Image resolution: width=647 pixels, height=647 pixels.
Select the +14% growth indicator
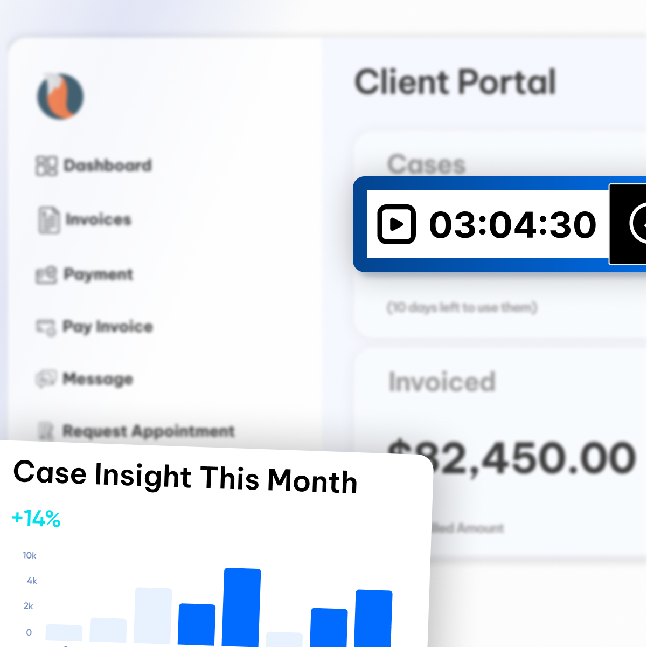[x=36, y=519]
